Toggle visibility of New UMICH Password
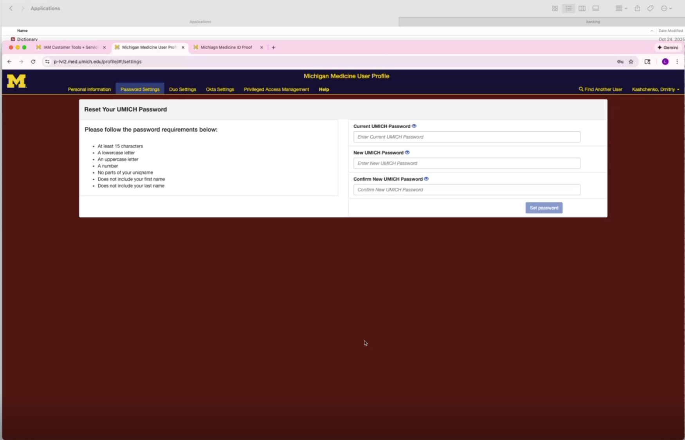Image resolution: width=685 pixels, height=440 pixels. [x=407, y=153]
